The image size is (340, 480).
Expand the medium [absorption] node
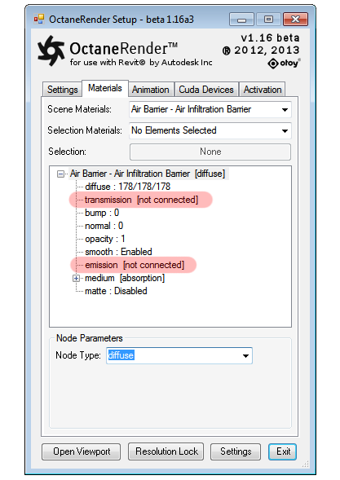(76, 278)
